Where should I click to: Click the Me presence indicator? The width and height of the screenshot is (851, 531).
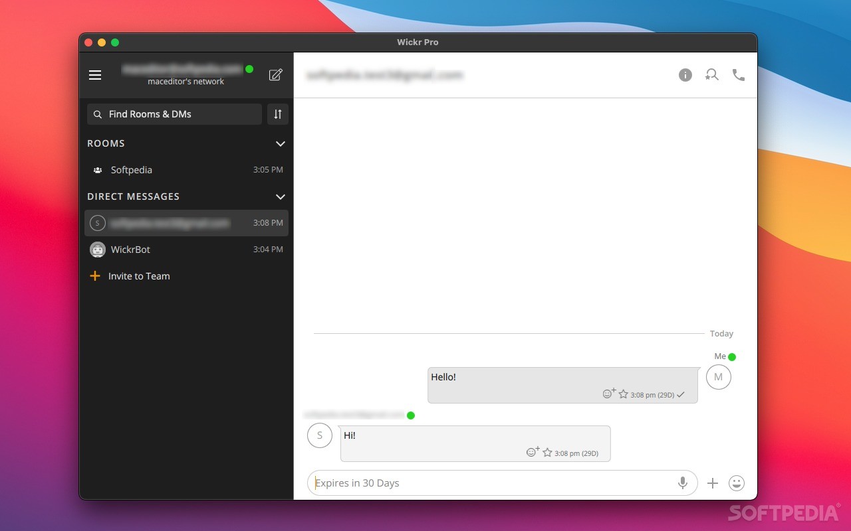[731, 356]
